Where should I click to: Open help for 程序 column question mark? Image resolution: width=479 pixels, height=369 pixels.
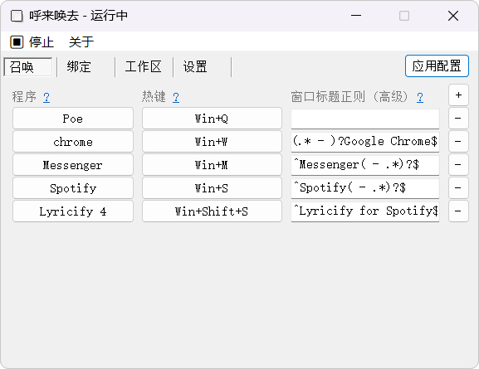pyautogui.click(x=46, y=97)
